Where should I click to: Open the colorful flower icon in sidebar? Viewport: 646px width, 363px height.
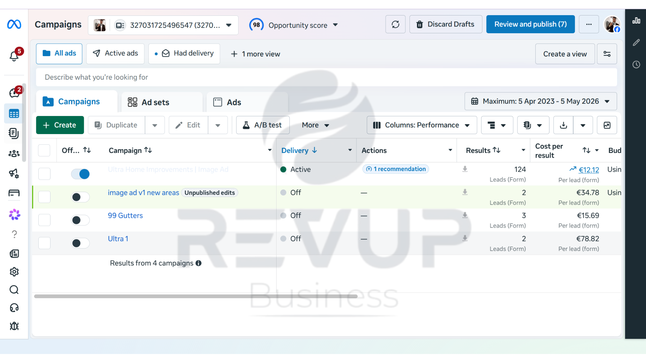14,214
